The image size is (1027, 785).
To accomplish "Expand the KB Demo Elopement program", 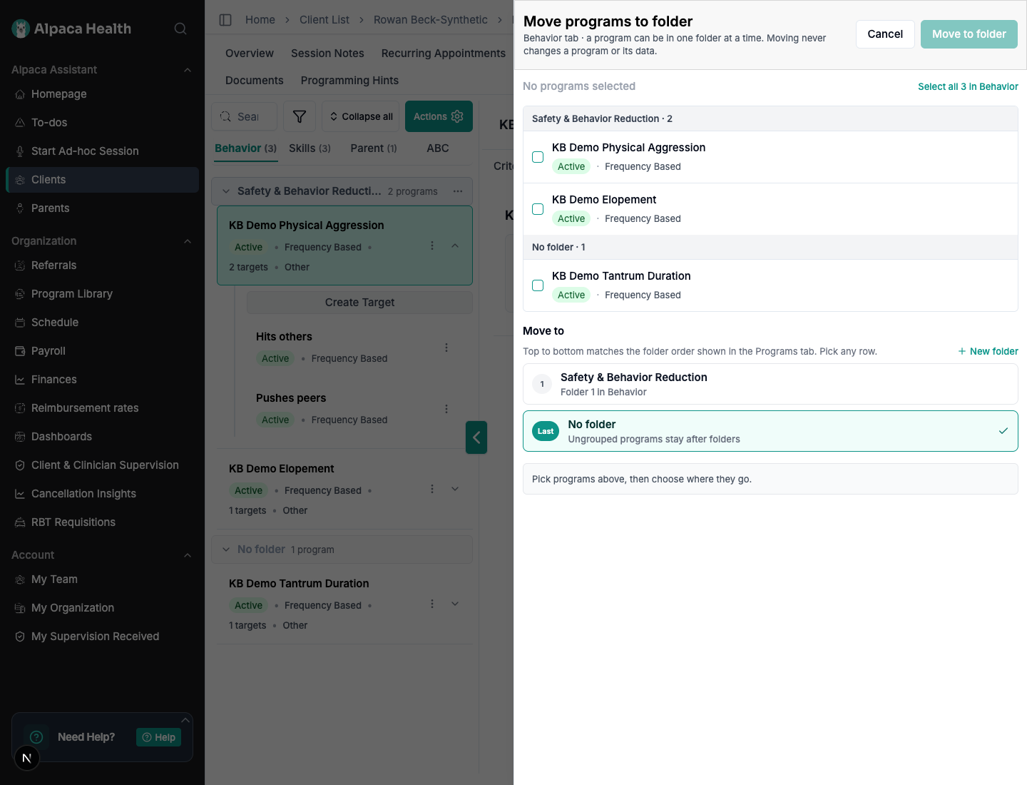I will tap(455, 489).
